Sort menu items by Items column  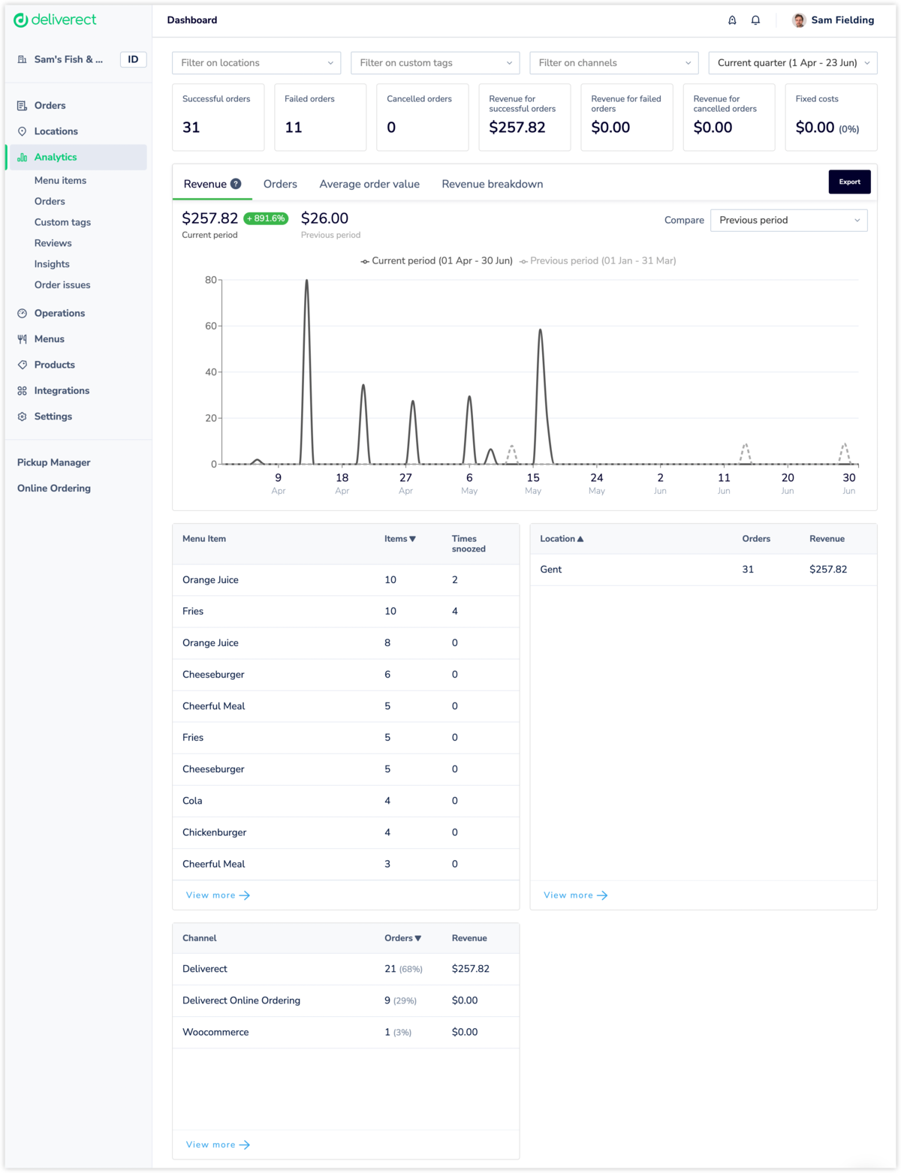(x=399, y=539)
